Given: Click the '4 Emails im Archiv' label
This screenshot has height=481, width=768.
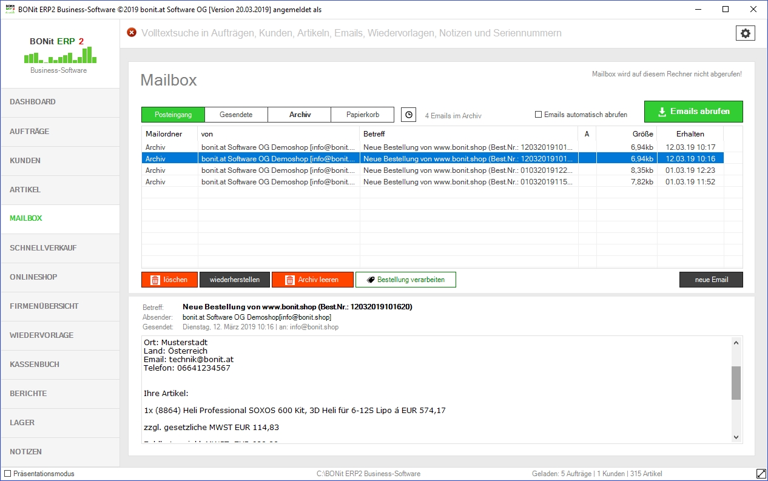Looking at the screenshot, I should click(x=453, y=115).
